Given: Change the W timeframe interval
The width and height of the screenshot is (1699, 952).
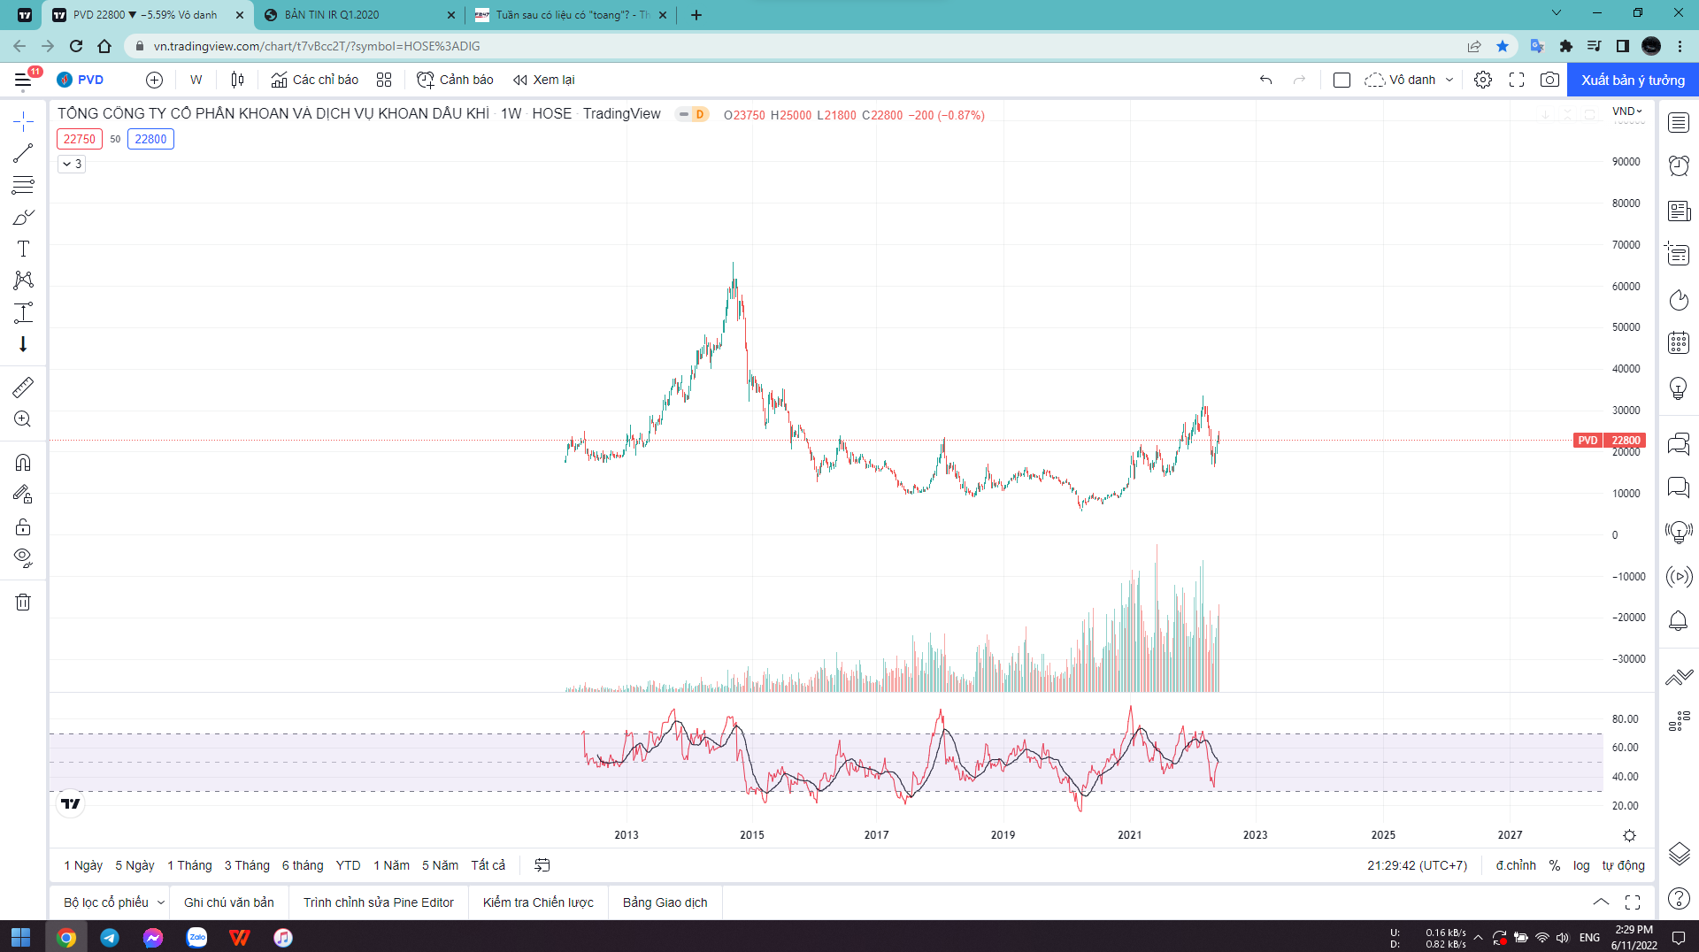Looking at the screenshot, I should [196, 80].
